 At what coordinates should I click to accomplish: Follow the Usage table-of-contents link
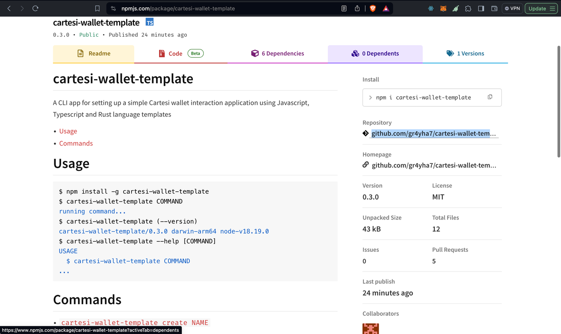click(x=68, y=131)
